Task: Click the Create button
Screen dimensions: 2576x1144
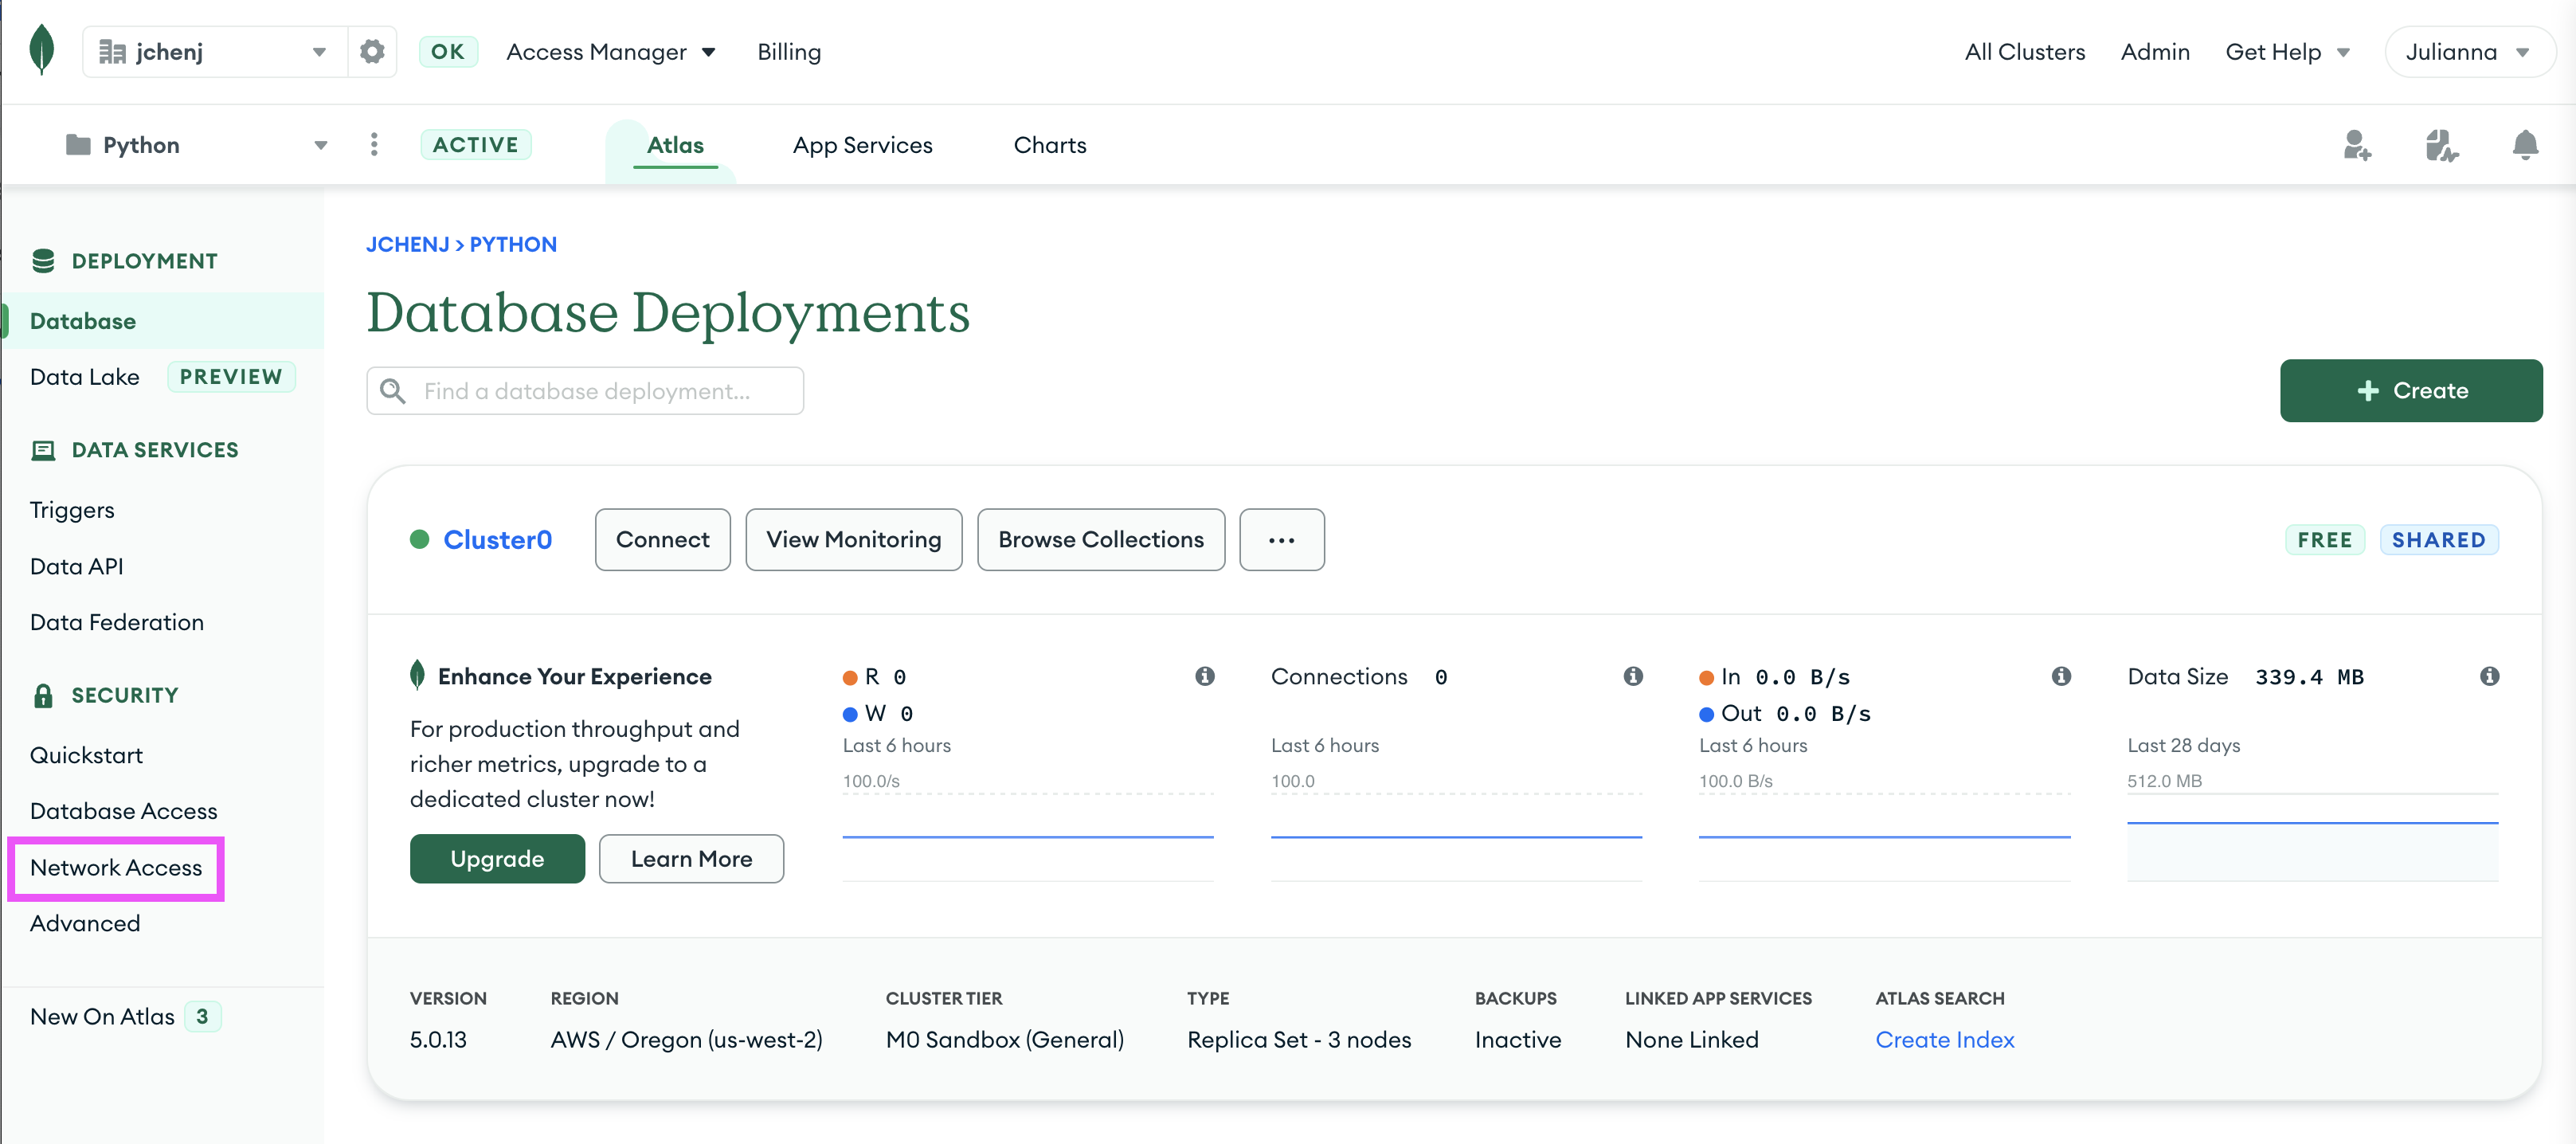Action: coord(2411,390)
